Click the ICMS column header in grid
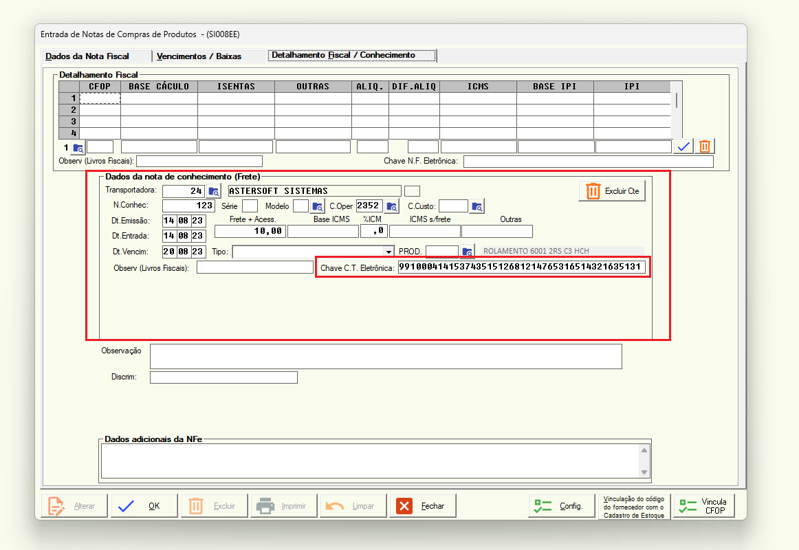Image resolution: width=799 pixels, height=550 pixels. (x=478, y=87)
